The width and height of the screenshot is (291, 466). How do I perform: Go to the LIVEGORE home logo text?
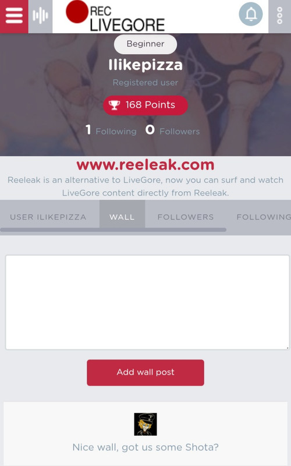click(x=127, y=25)
